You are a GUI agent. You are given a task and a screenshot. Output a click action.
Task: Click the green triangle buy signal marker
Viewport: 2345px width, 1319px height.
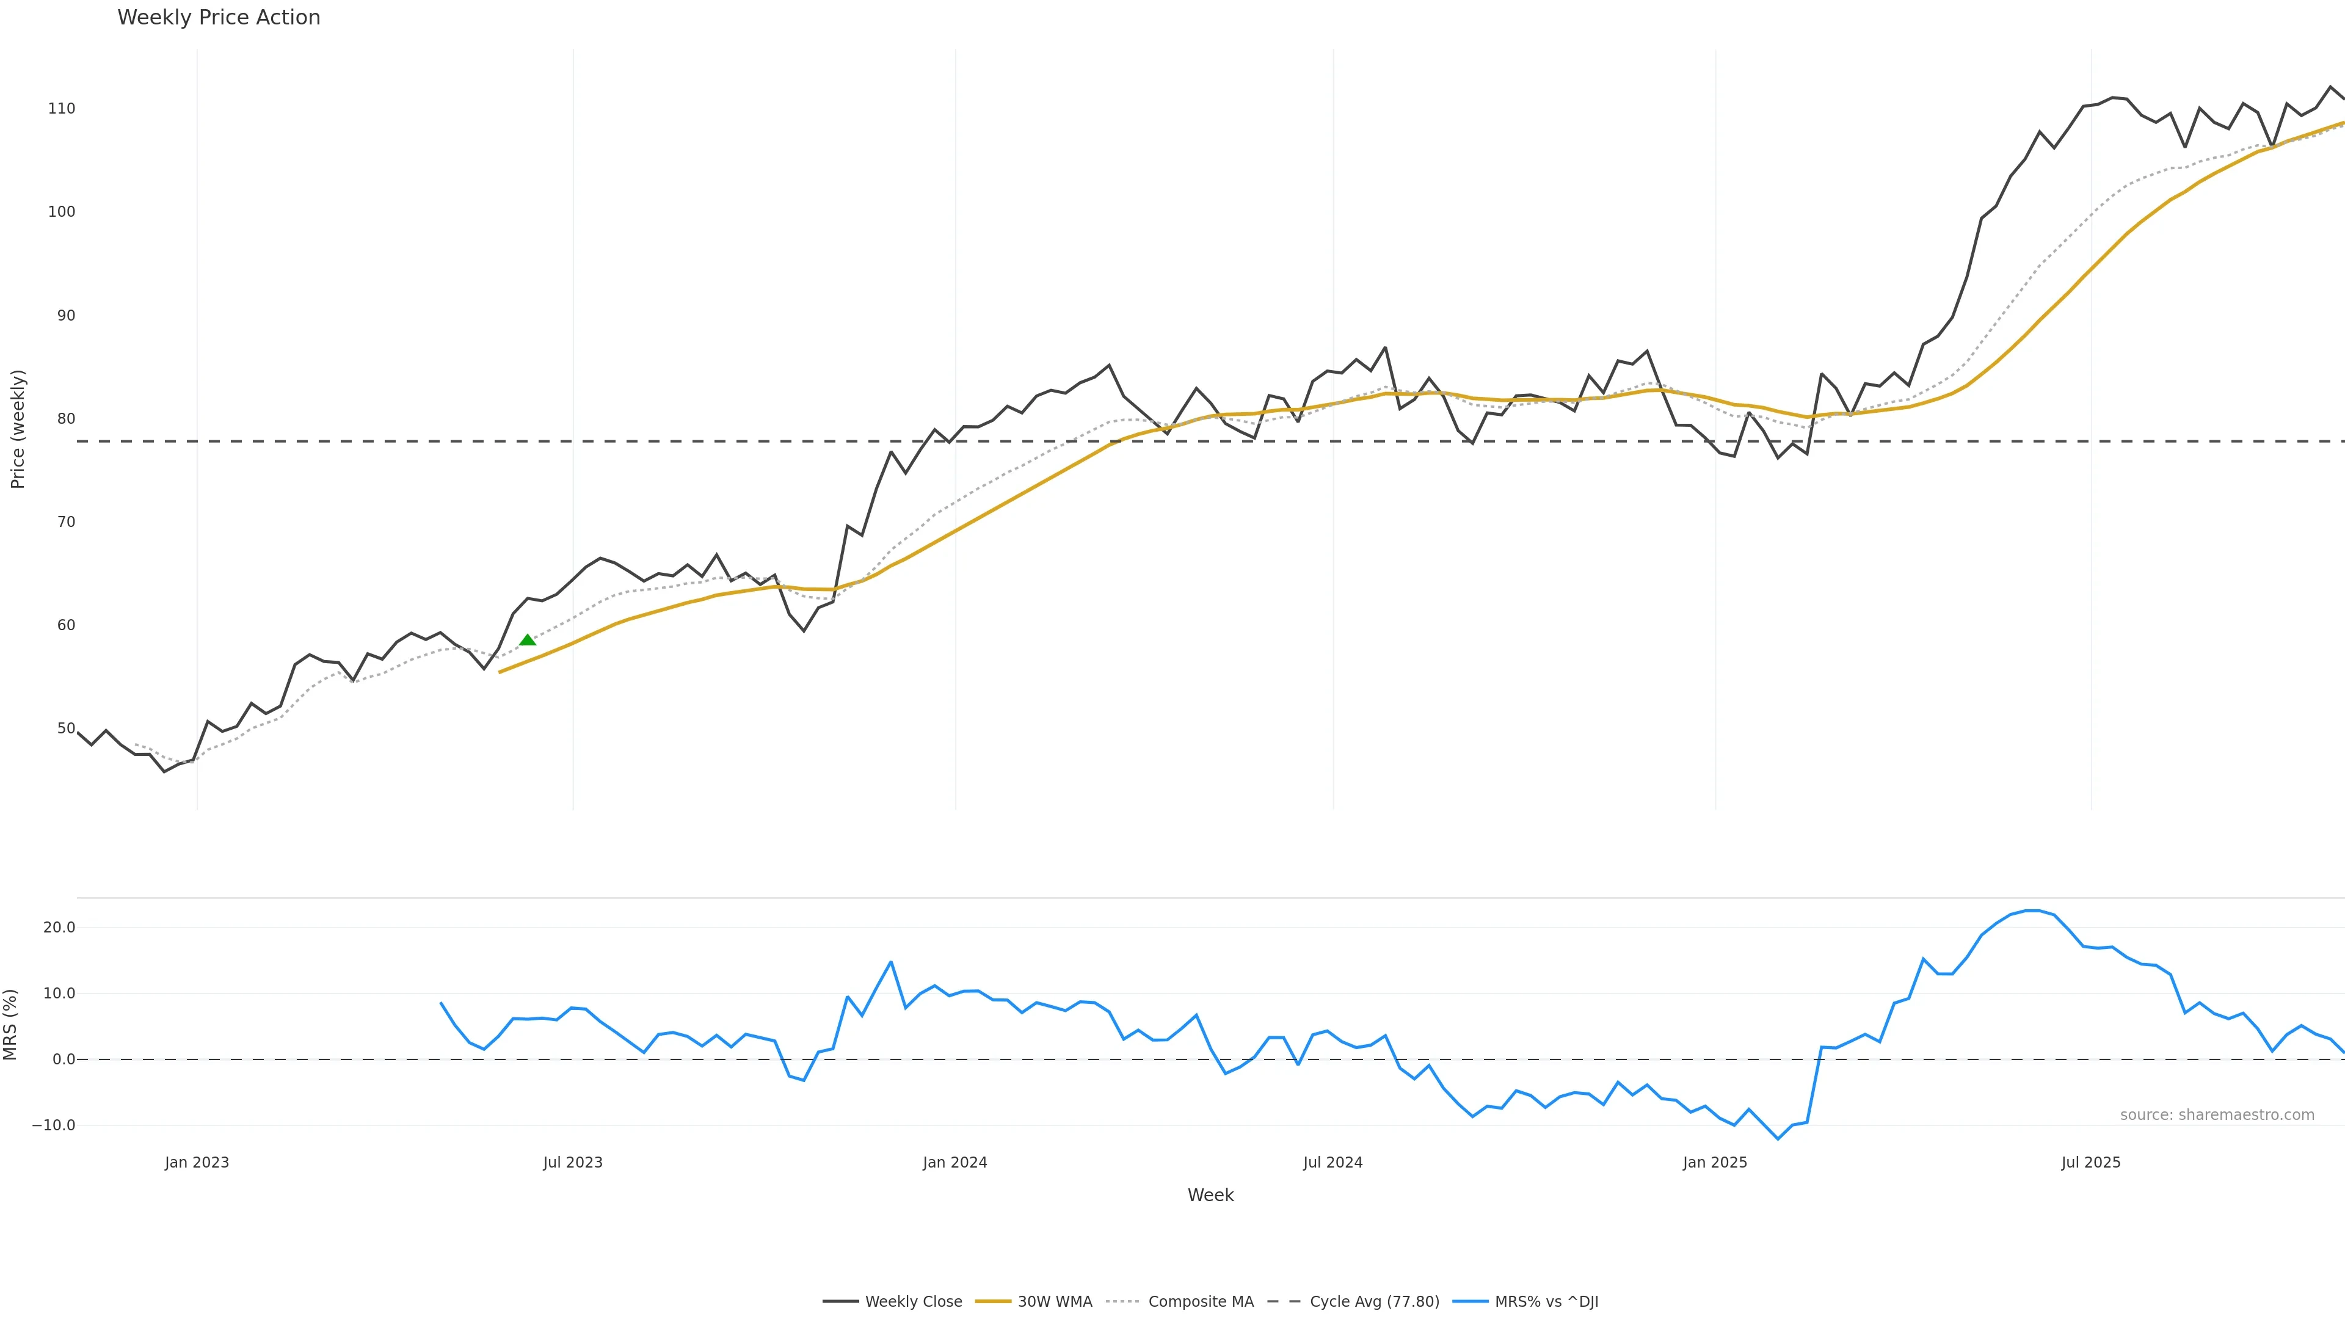527,640
